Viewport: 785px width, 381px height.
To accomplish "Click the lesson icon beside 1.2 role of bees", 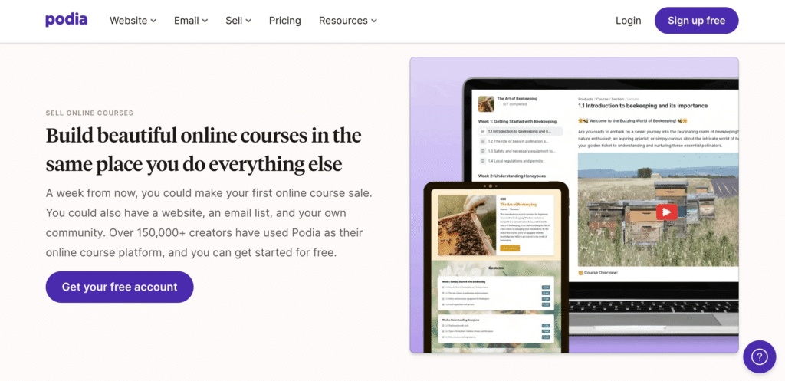I will [483, 141].
